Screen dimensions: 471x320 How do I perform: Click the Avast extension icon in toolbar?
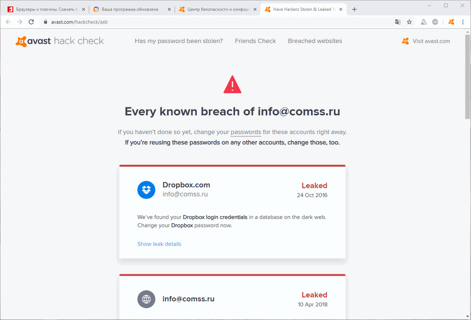coord(451,22)
